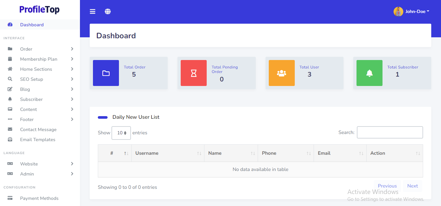Click the Daily New User List heading
Screen dimensions: 441x206
pyautogui.click(x=136, y=117)
